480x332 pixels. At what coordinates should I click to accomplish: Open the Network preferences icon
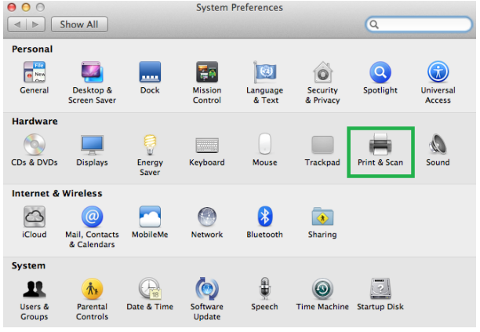206,217
